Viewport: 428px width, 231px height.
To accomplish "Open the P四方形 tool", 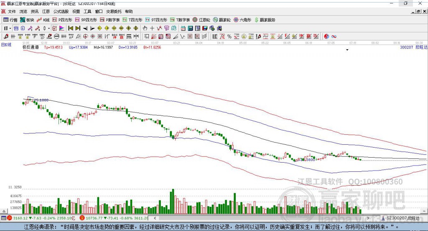I will click(62, 20).
